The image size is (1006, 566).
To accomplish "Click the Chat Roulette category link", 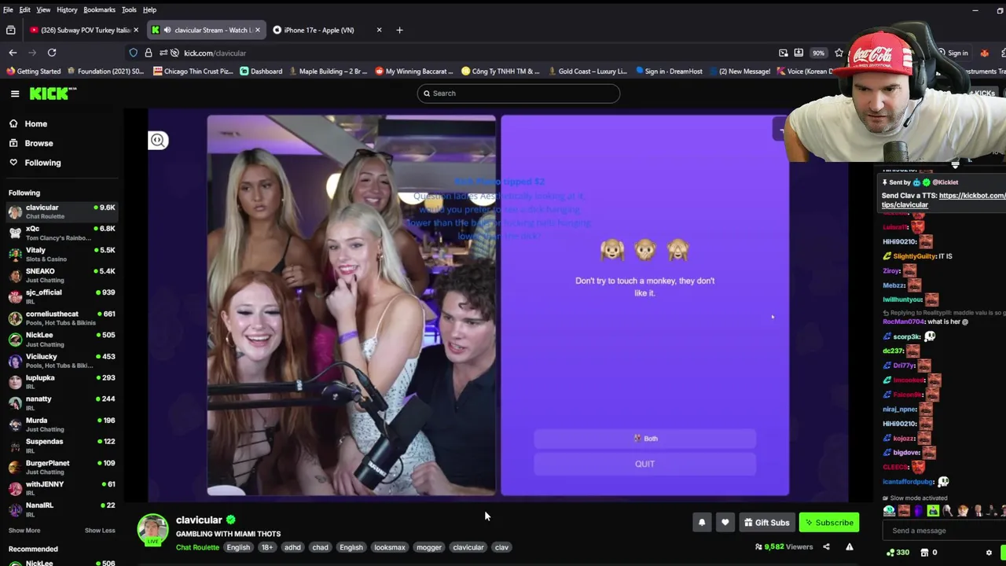I will 197,548.
